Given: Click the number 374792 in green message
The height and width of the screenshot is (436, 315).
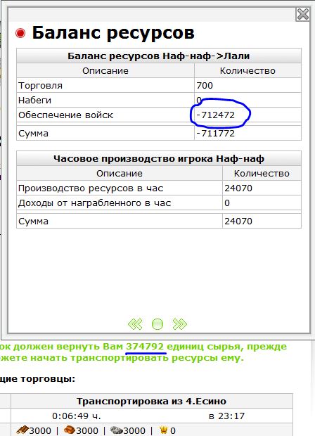Looking at the screenshot, I should coord(145,347).
